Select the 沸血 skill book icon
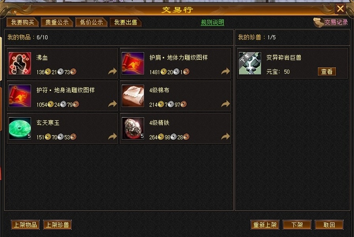This screenshot has height=237, width=354. (20, 63)
